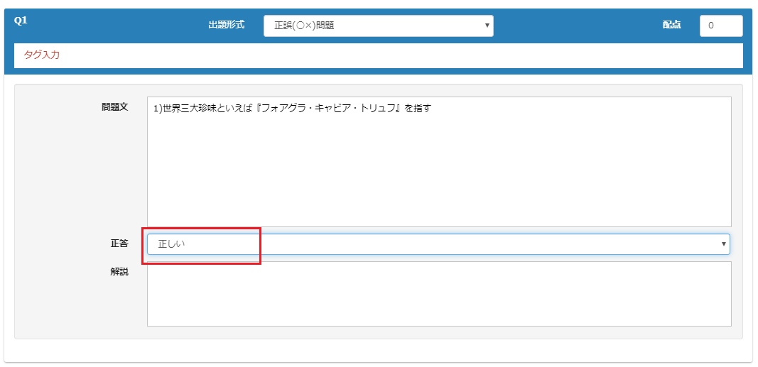
Task: Click the 出題形式 label in the header
Action: [x=226, y=25]
